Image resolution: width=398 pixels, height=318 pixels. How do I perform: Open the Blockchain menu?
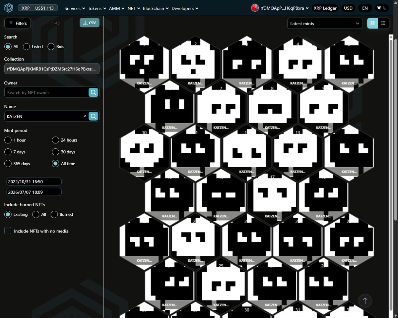pos(156,8)
